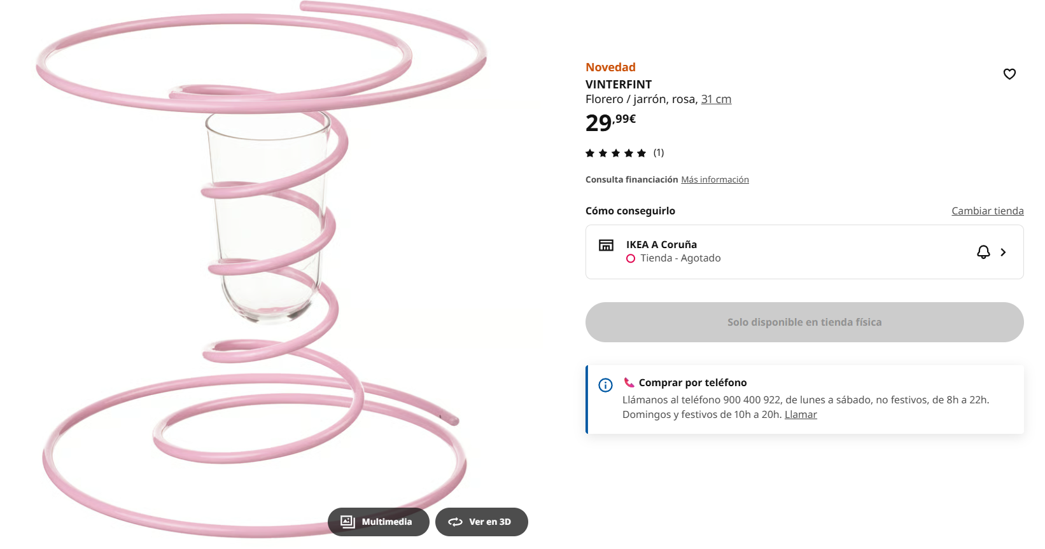Open the Más información financing link

tap(715, 179)
